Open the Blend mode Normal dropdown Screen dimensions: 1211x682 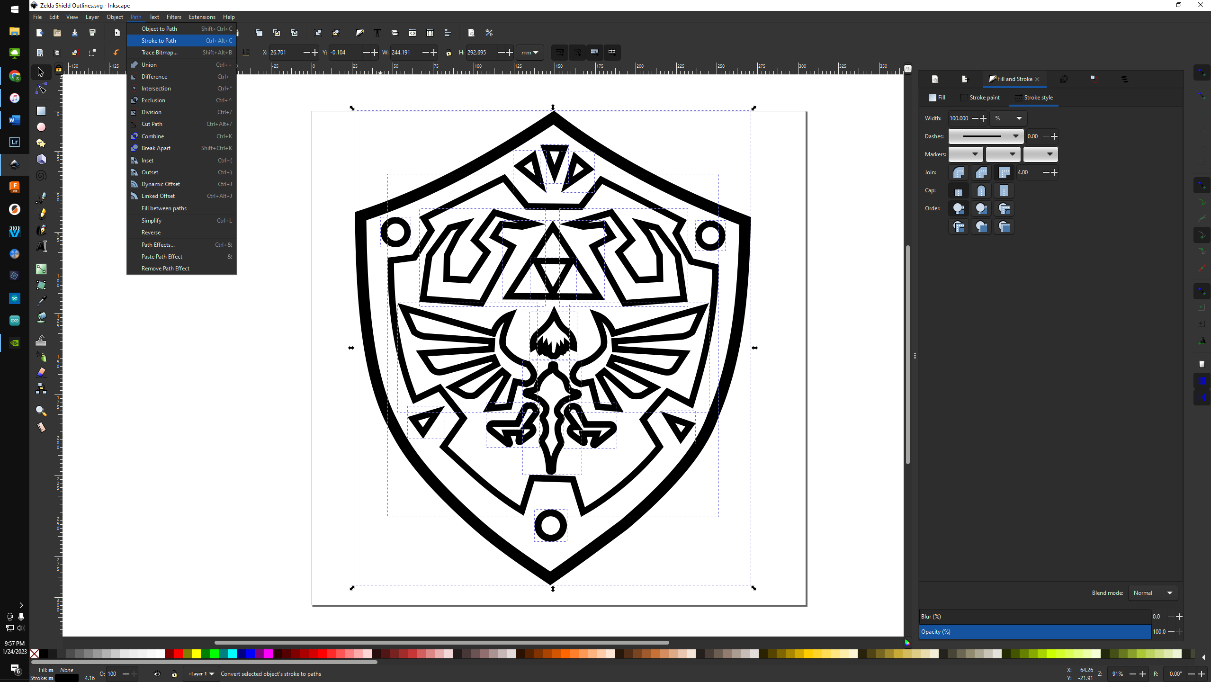coord(1152,593)
